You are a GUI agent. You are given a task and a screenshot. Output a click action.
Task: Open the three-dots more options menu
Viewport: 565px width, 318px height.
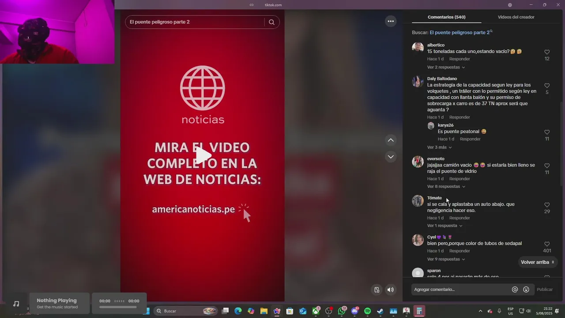tap(391, 21)
